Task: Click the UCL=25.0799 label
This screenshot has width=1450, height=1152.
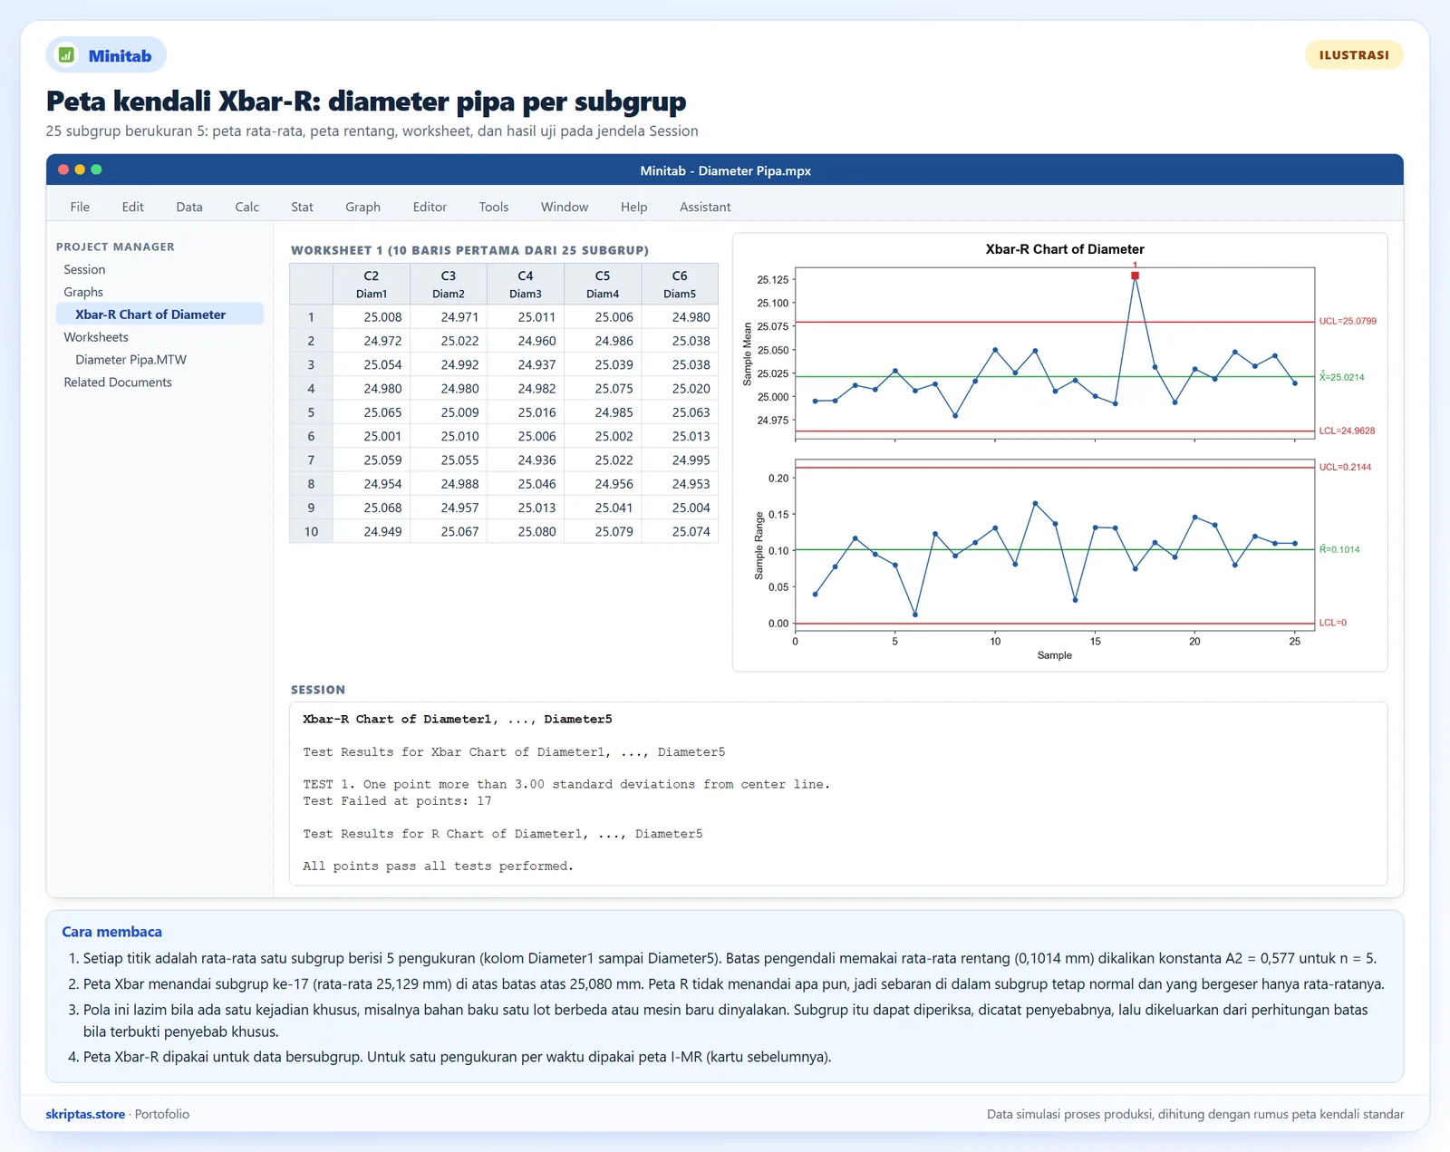Action: (1348, 321)
